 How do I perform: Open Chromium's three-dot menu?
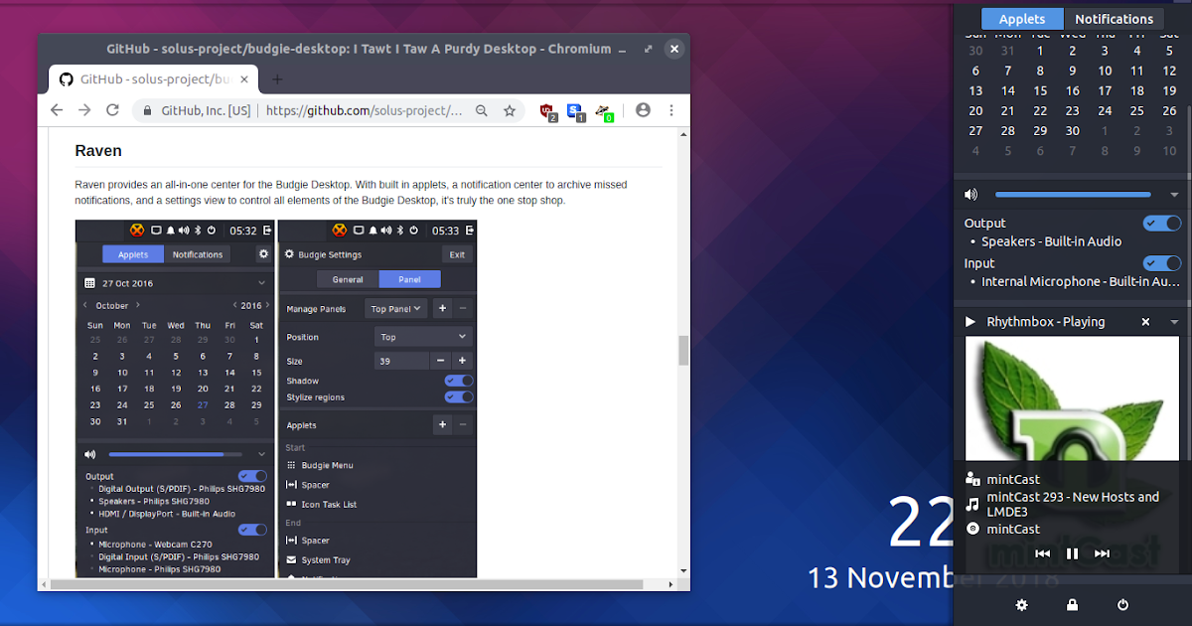(671, 111)
